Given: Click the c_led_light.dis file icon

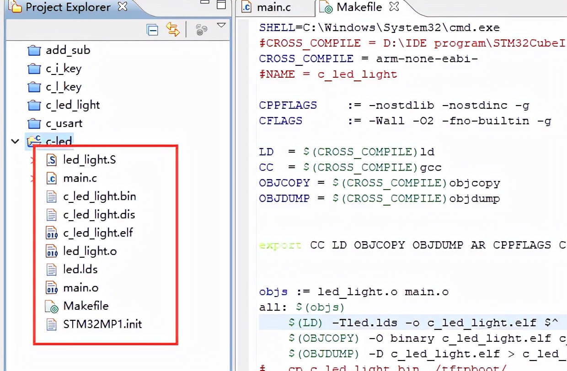Looking at the screenshot, I should 51,215.
